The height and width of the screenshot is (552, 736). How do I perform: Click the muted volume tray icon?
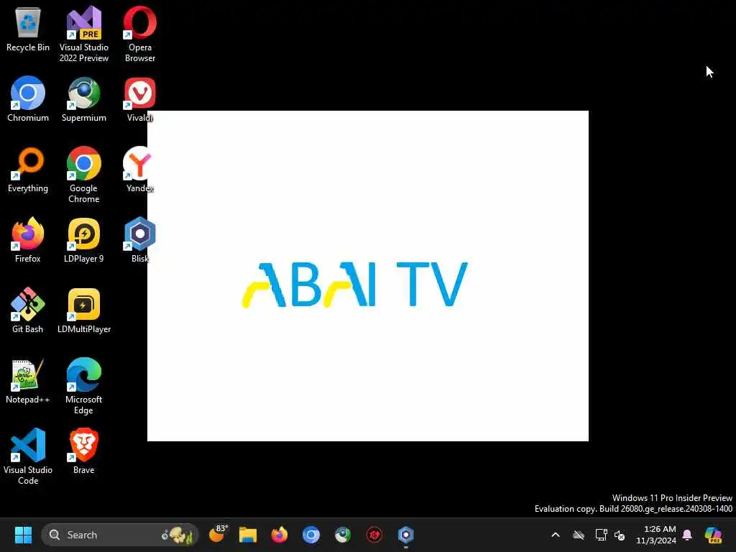pyautogui.click(x=620, y=535)
